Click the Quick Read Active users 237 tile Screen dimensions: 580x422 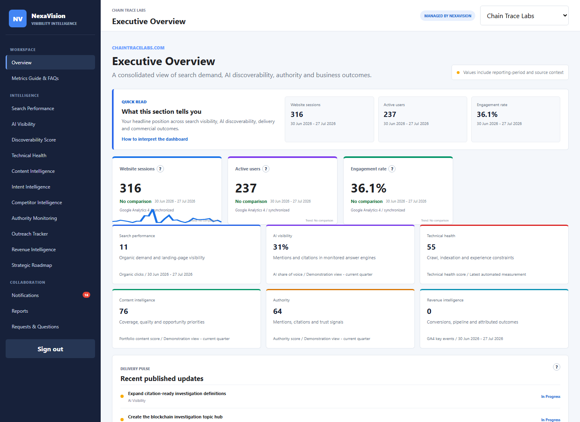423,119
